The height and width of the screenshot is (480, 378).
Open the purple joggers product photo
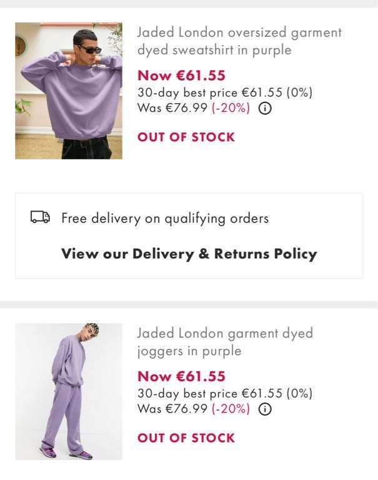(x=69, y=391)
